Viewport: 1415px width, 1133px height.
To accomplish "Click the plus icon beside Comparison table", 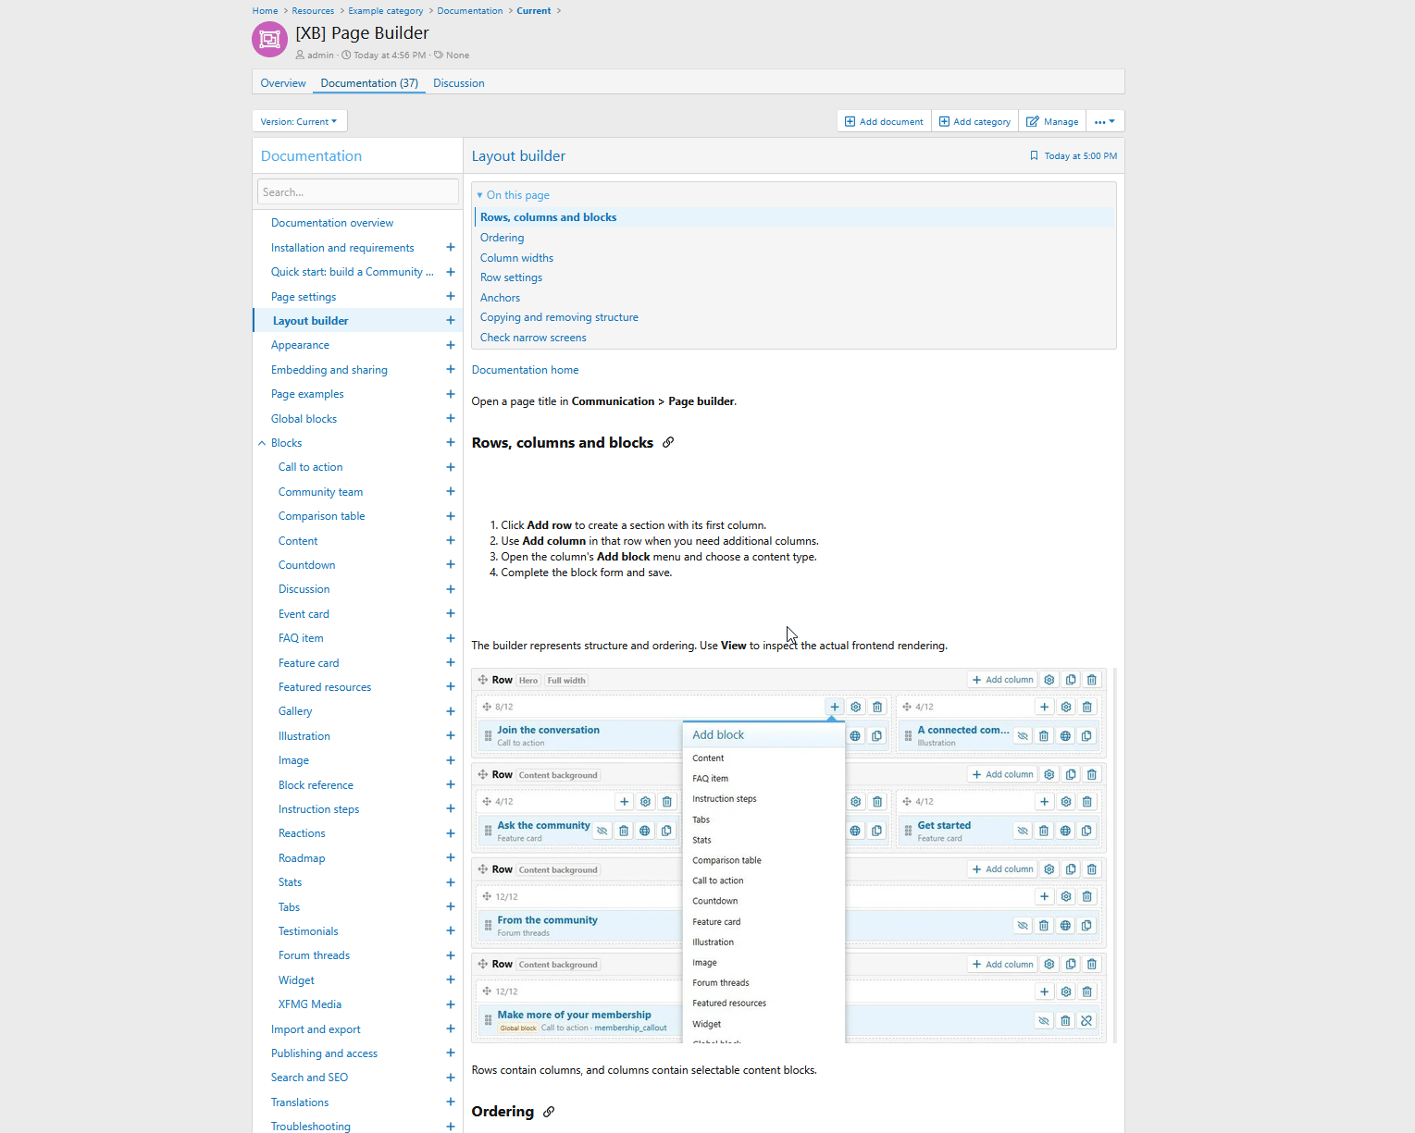I will (451, 516).
